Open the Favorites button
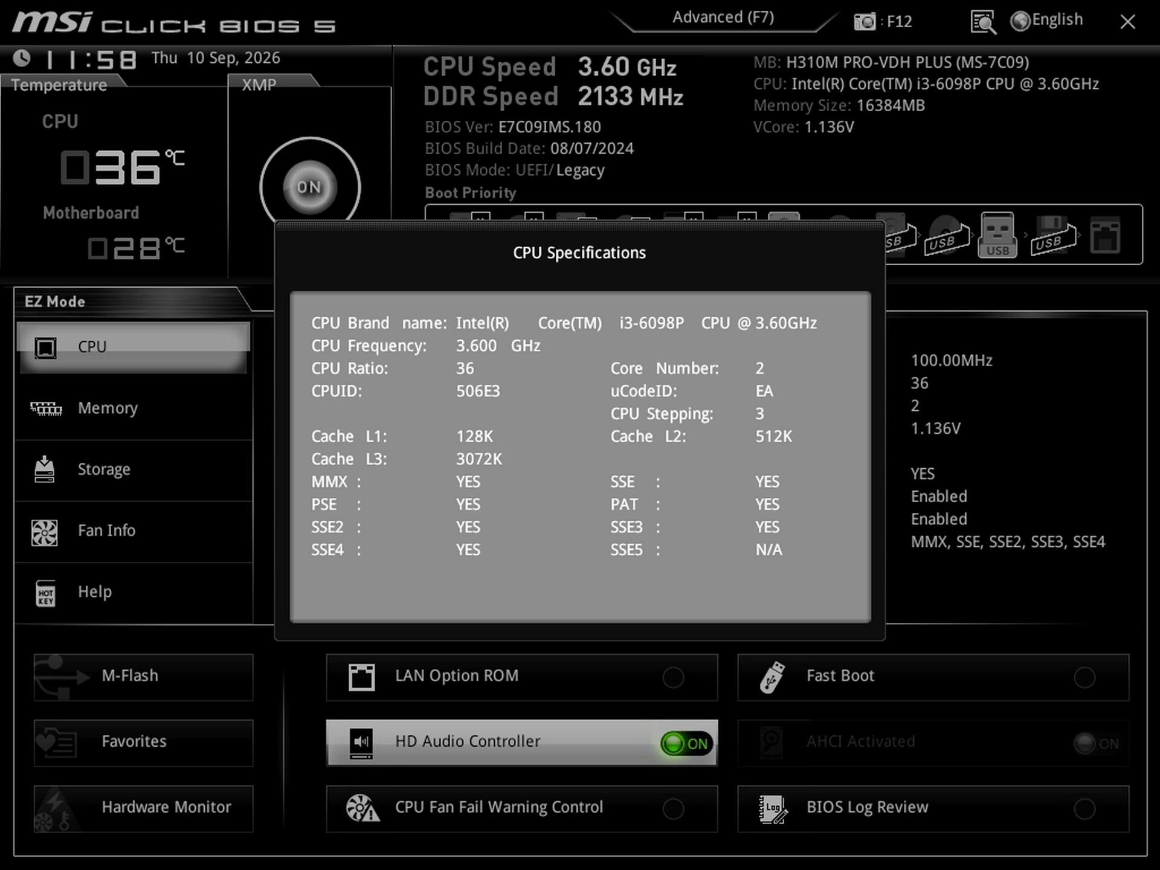Viewport: 1160px width, 870px height. click(x=143, y=743)
